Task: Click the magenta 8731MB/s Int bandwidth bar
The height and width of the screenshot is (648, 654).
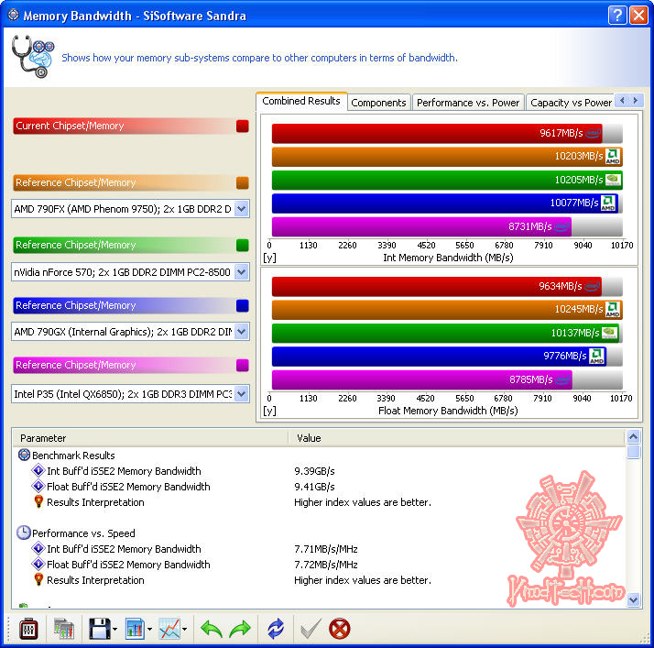Action: click(421, 226)
